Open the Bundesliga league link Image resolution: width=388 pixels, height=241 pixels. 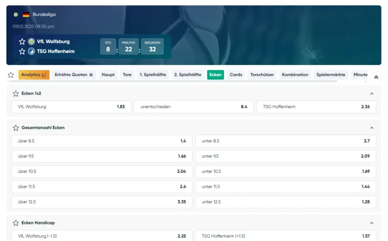[44, 15]
